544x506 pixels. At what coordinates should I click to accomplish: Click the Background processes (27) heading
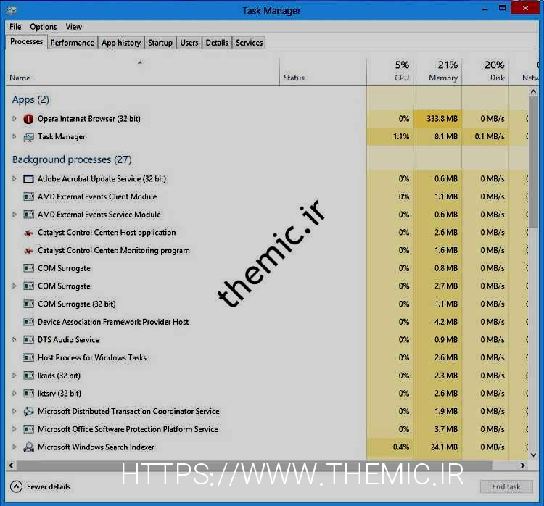pos(72,159)
